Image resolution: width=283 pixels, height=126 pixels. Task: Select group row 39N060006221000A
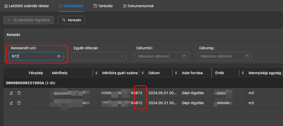(143, 83)
